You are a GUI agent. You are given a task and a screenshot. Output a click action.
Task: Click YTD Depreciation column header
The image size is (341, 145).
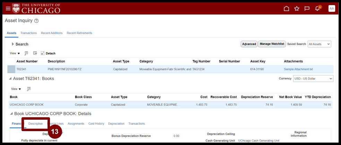coord(318,97)
